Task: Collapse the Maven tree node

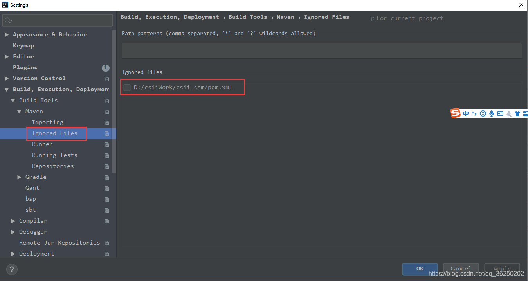Action: tap(19, 111)
